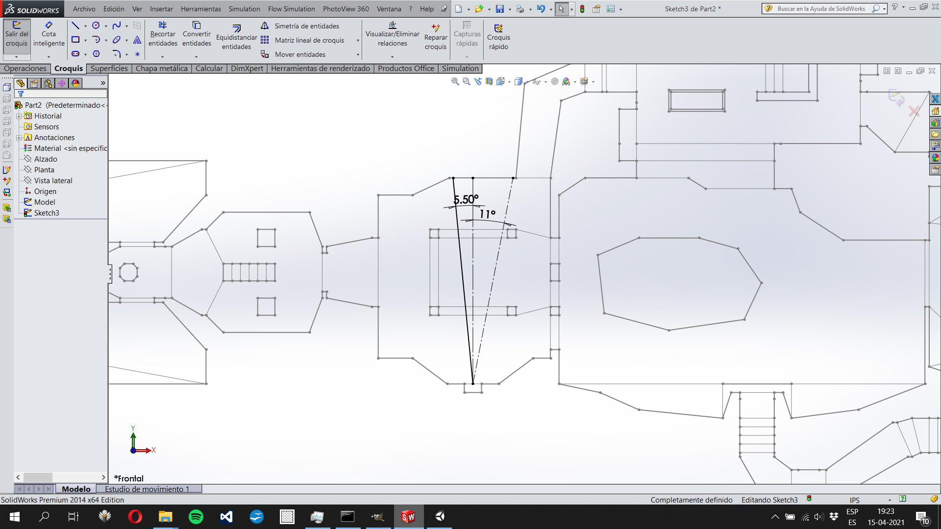The image size is (941, 529).
Task: Select Sketch3 in feature tree
Action: [x=47, y=213]
